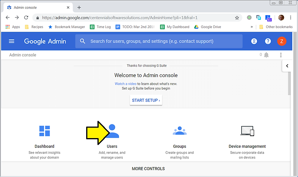The height and width of the screenshot is (177, 298).
Task: Expand MORE CONTROLS bar
Action: [146, 169]
